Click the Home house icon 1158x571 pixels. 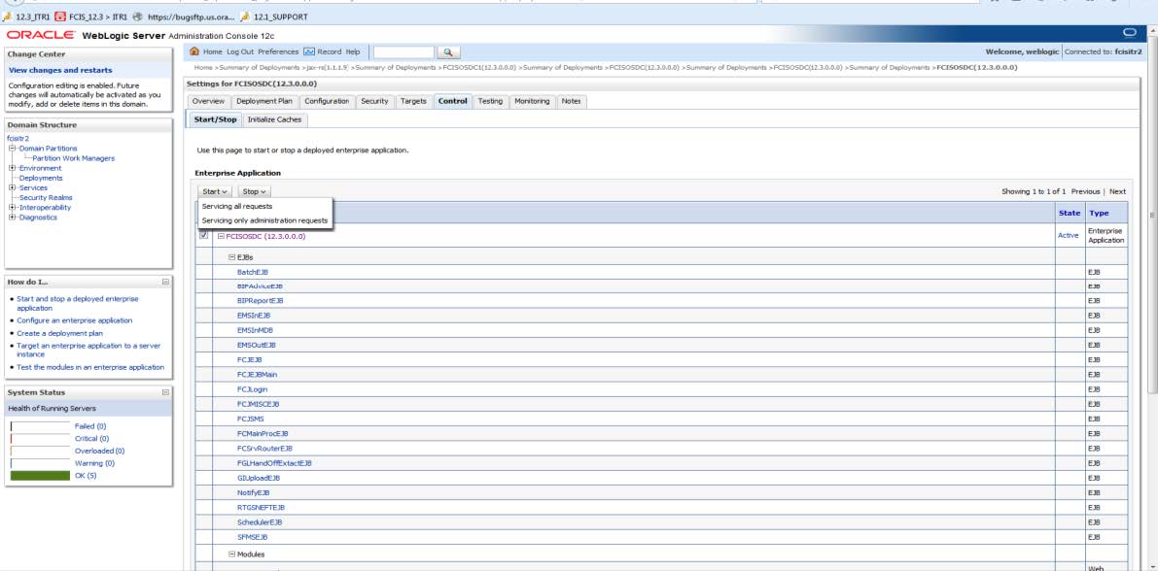pyautogui.click(x=195, y=51)
